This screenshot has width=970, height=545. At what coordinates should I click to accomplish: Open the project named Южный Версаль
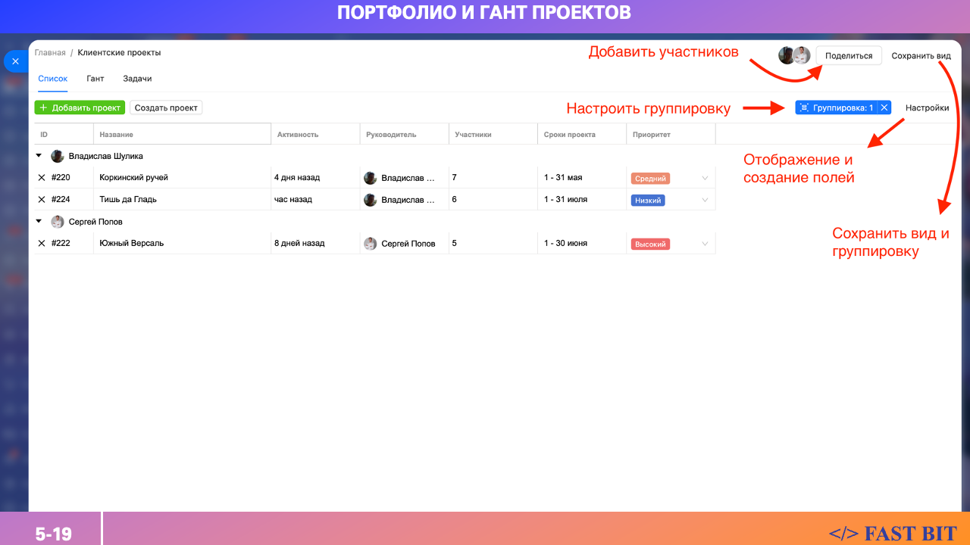tap(131, 244)
